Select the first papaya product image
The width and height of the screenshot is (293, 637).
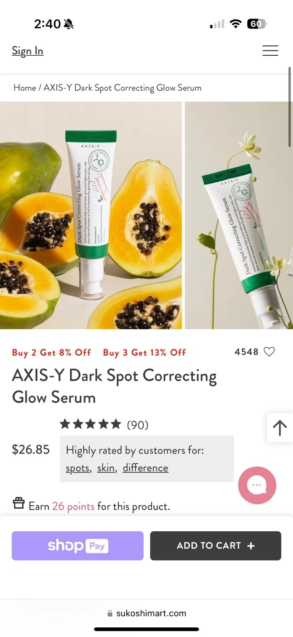(x=91, y=215)
